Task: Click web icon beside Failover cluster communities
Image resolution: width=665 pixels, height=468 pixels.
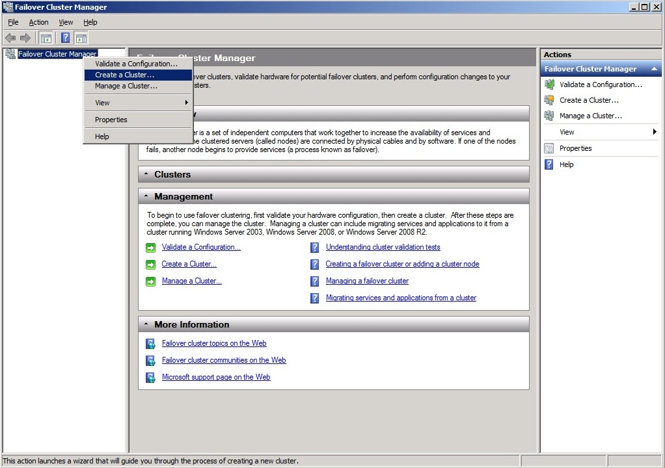Action: click(150, 360)
